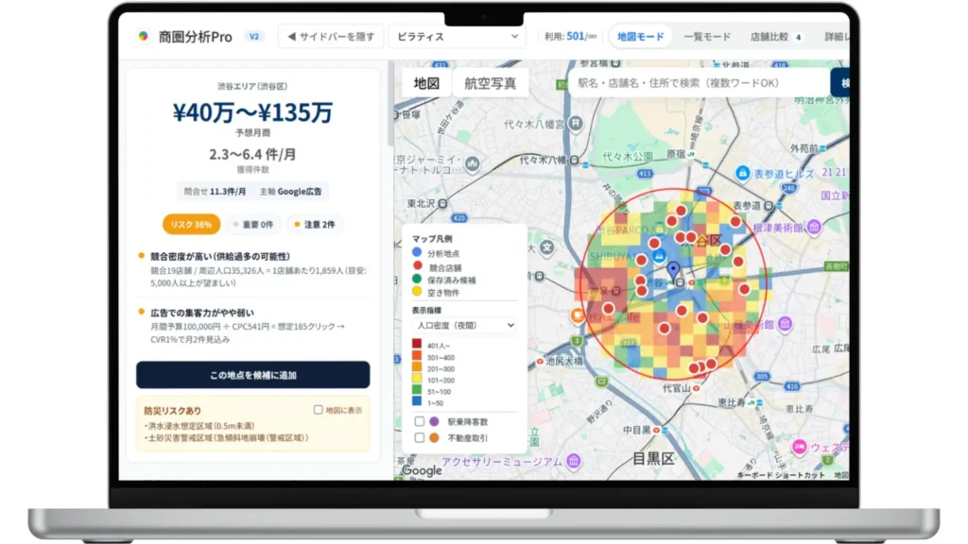Click the 301~400 red-orange swatch
The width and height of the screenshot is (968, 544).
[x=417, y=355]
